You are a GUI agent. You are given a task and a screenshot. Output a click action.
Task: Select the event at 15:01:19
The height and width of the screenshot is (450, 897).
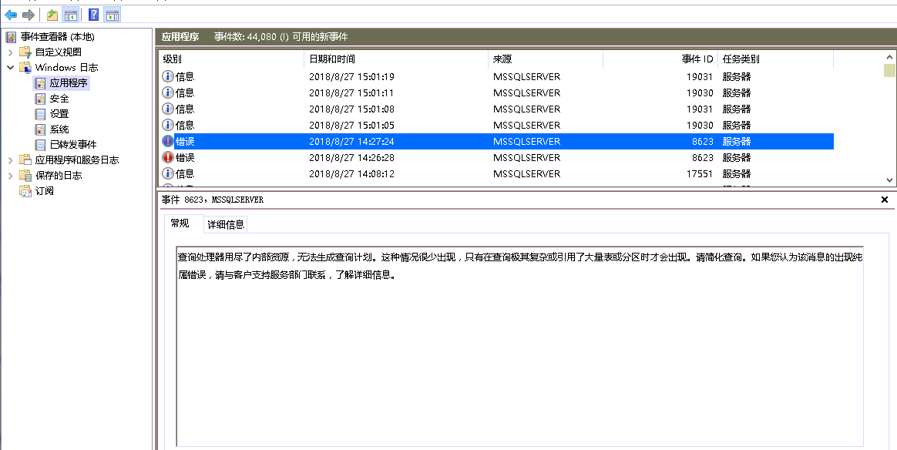coord(496,76)
